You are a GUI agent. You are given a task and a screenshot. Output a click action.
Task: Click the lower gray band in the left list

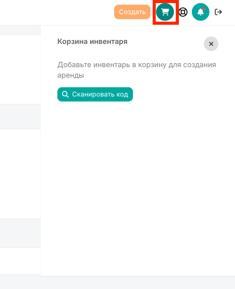(x=20, y=233)
